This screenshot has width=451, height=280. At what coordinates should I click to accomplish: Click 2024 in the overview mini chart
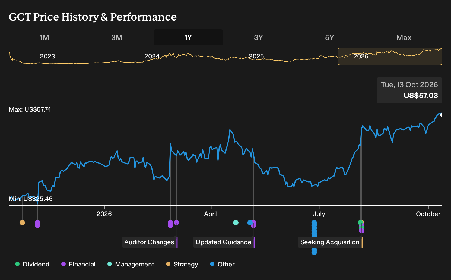[x=152, y=56]
